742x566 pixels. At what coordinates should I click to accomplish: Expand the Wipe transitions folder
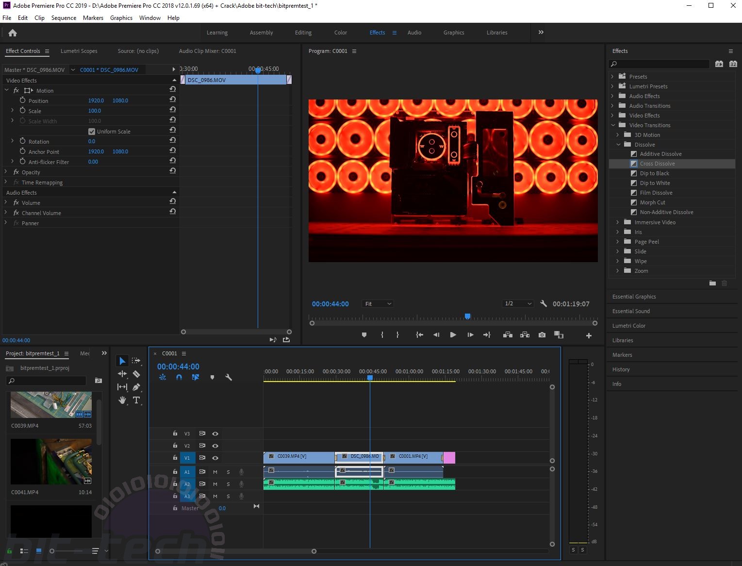618,261
